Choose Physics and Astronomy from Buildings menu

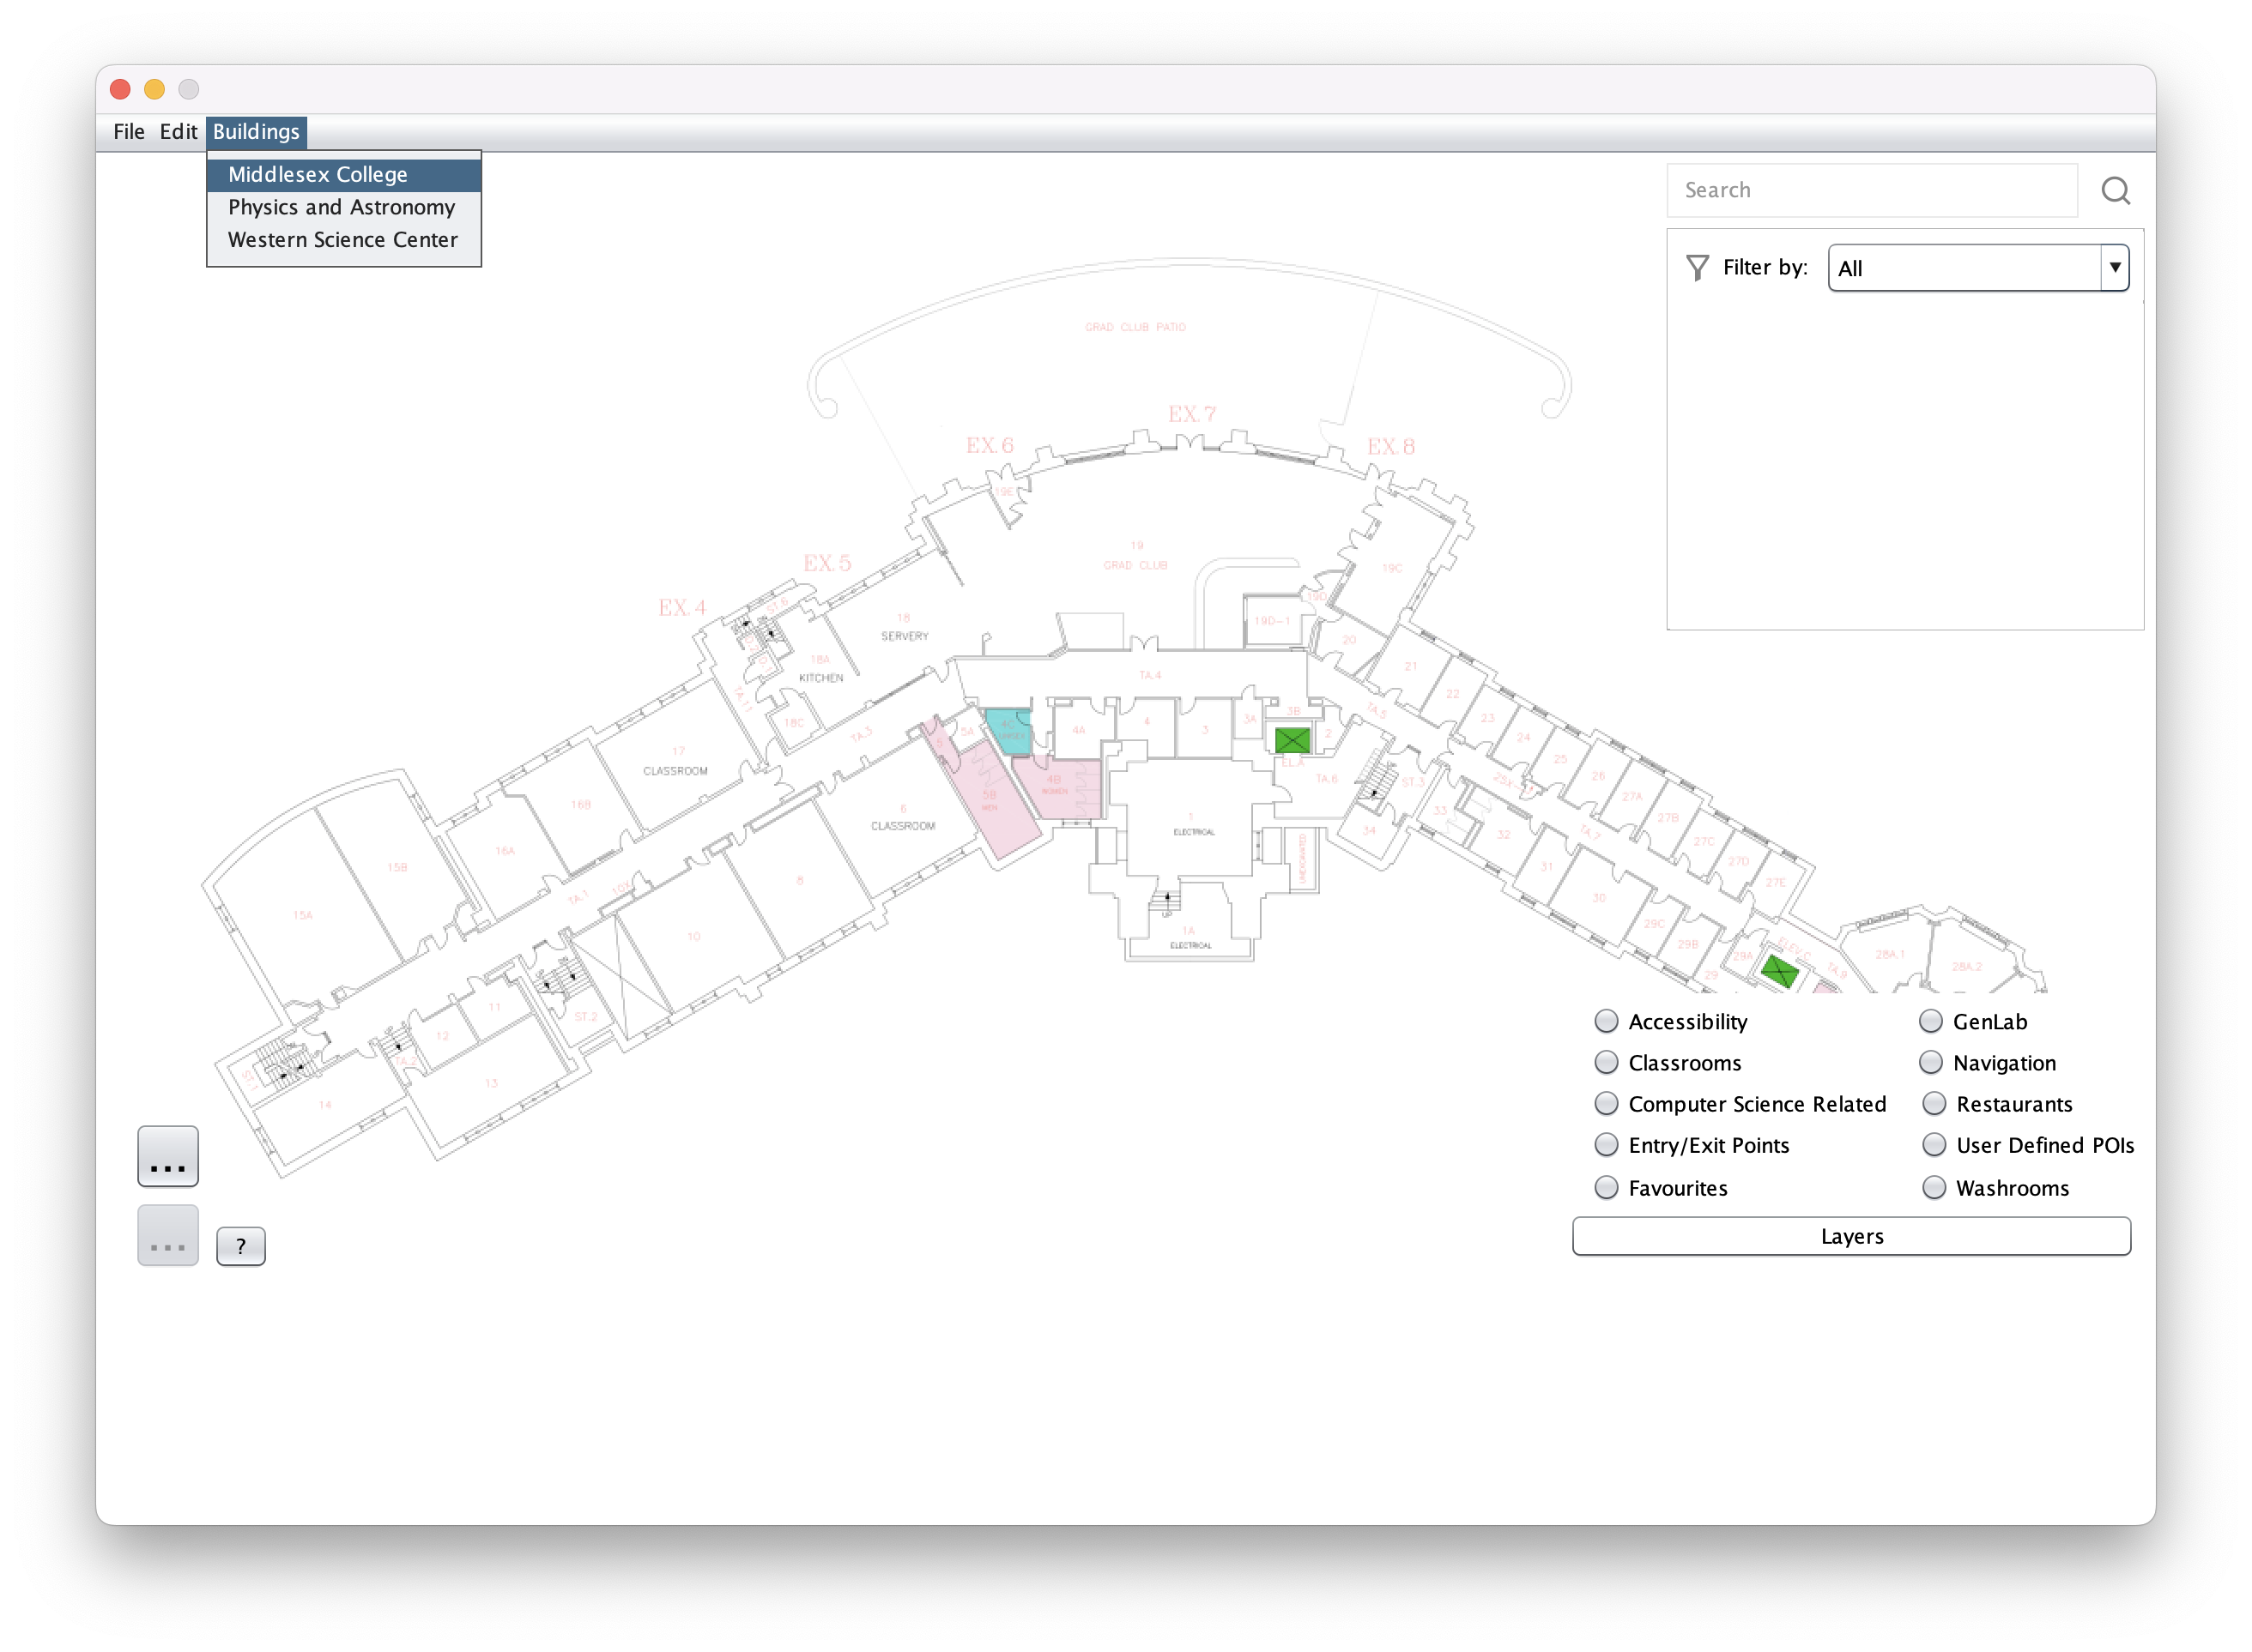click(342, 207)
